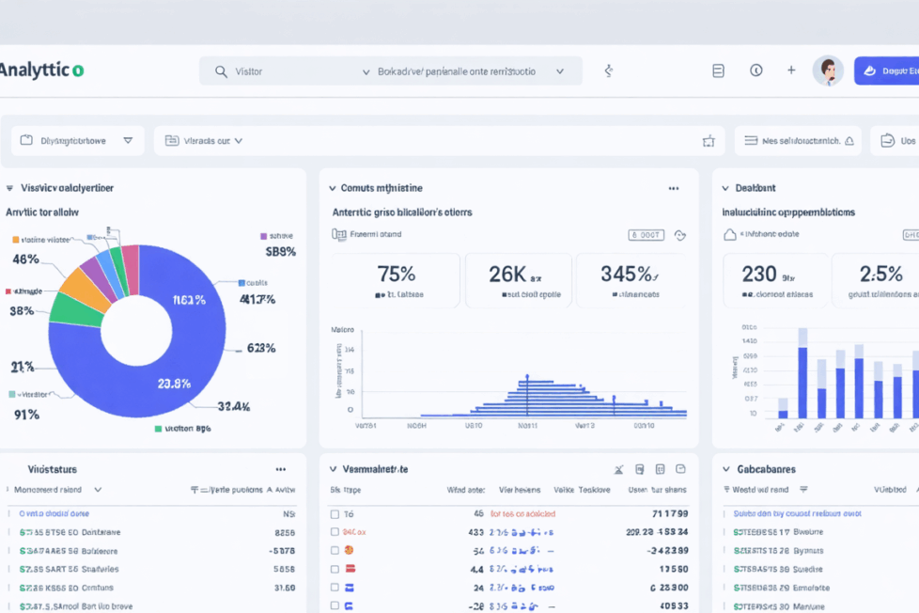The height and width of the screenshot is (613, 919).
Task: Collapse the Gabcabanres panel
Action: click(726, 469)
